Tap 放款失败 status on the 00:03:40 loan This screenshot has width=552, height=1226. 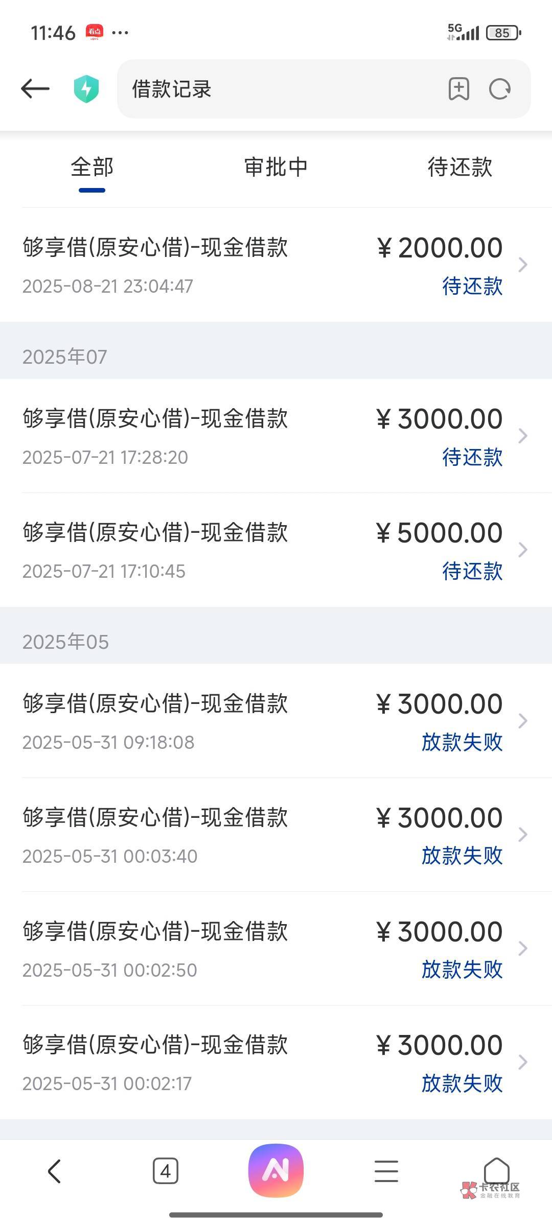click(462, 856)
